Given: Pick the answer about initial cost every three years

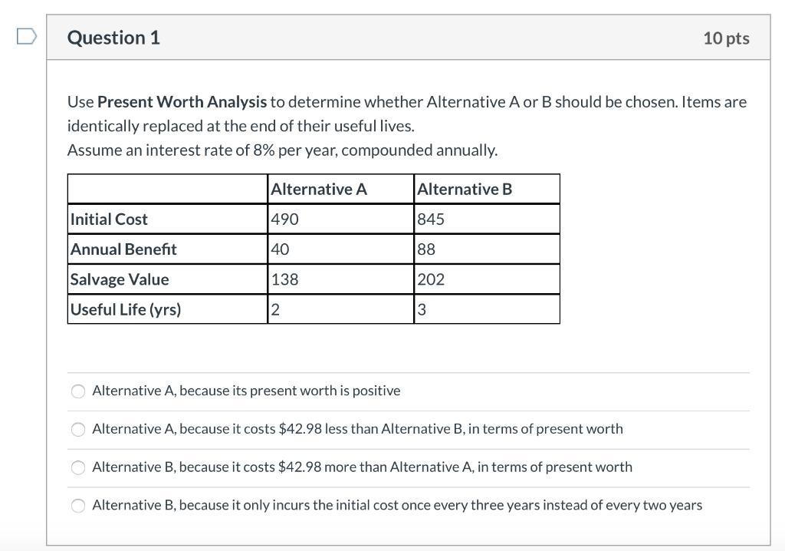Looking at the screenshot, I should [x=78, y=505].
